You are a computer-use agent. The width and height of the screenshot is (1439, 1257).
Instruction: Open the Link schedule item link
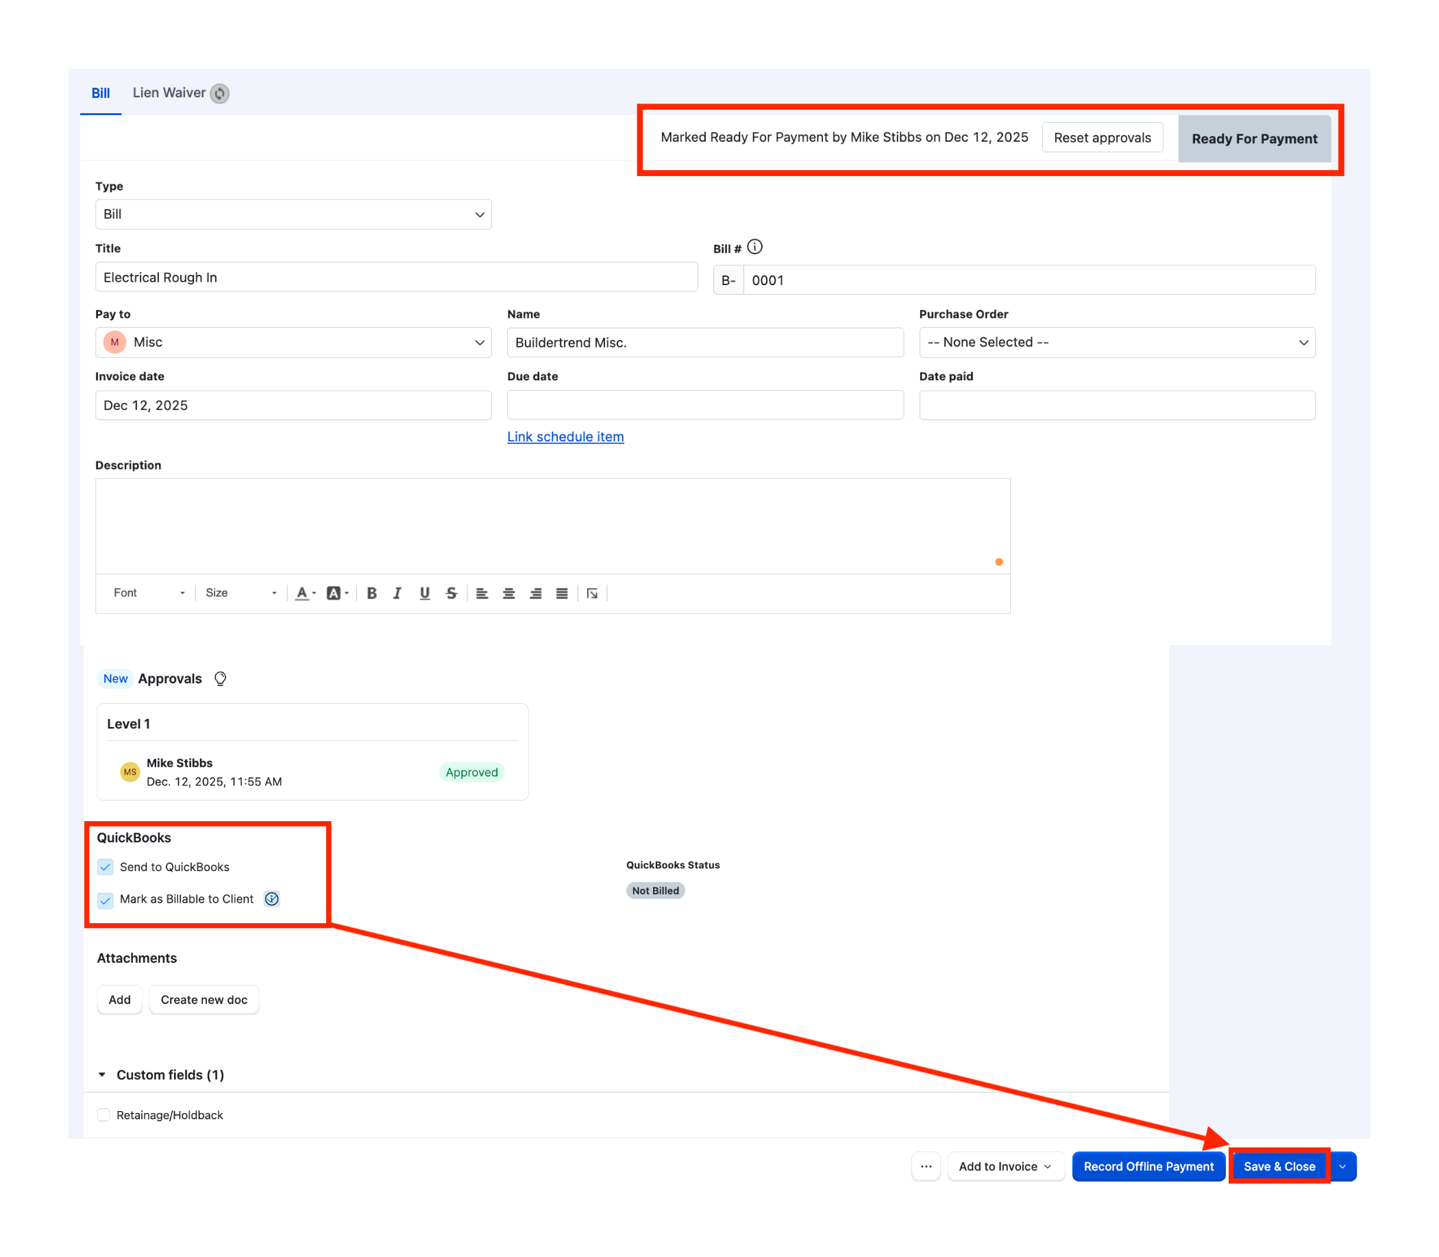pos(565,437)
